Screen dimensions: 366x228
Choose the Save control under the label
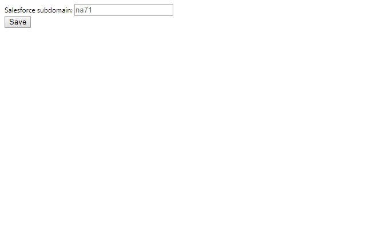click(x=18, y=22)
